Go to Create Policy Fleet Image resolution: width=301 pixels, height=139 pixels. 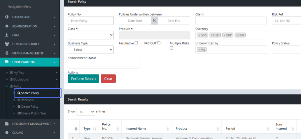(x=33, y=113)
